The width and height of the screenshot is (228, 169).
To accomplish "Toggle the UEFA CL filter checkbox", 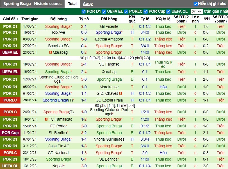I will (x=168, y=12).
